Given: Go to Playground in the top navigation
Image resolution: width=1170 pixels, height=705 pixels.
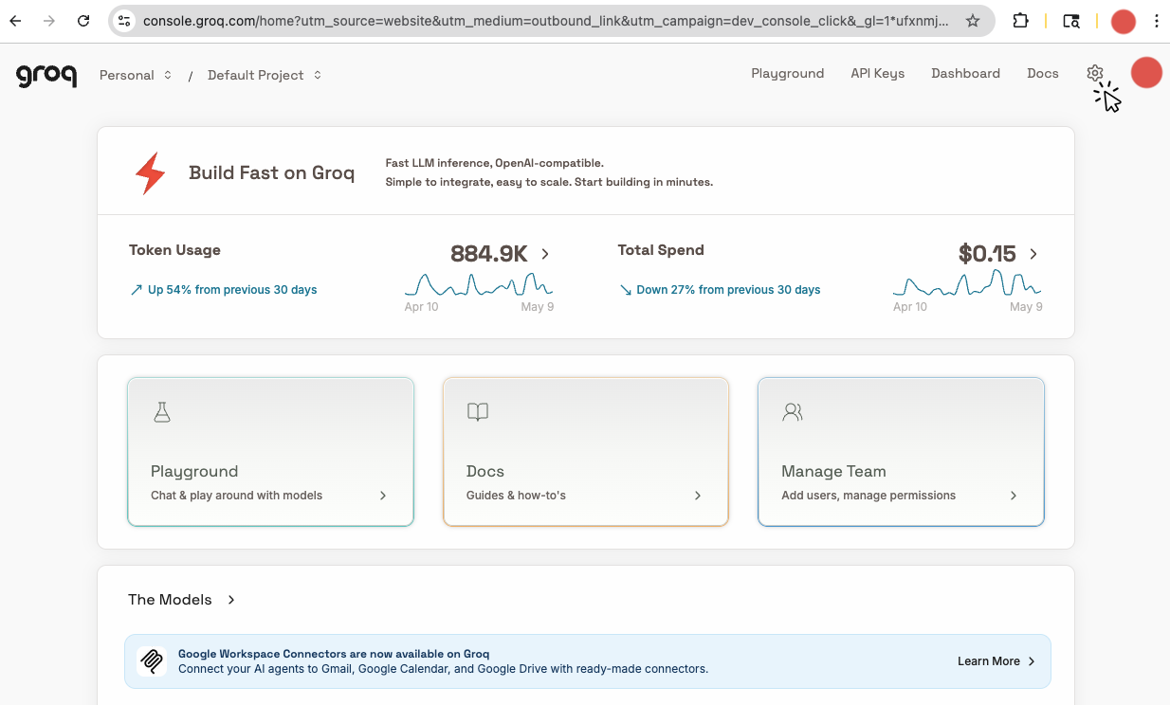Looking at the screenshot, I should (x=788, y=73).
